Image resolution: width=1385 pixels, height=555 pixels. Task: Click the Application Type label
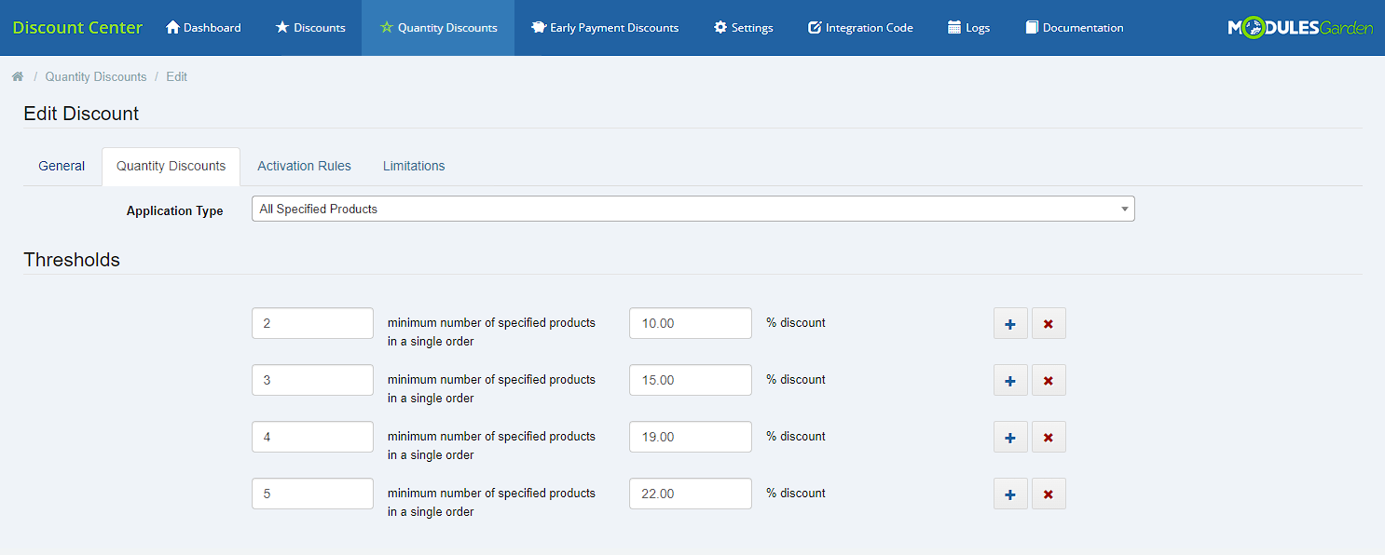(175, 211)
